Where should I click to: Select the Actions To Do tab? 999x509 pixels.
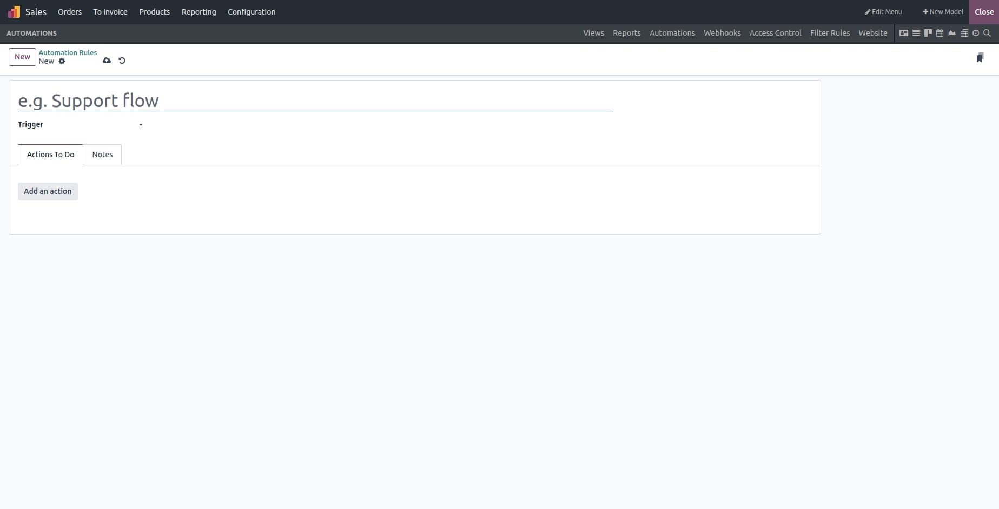pos(50,155)
